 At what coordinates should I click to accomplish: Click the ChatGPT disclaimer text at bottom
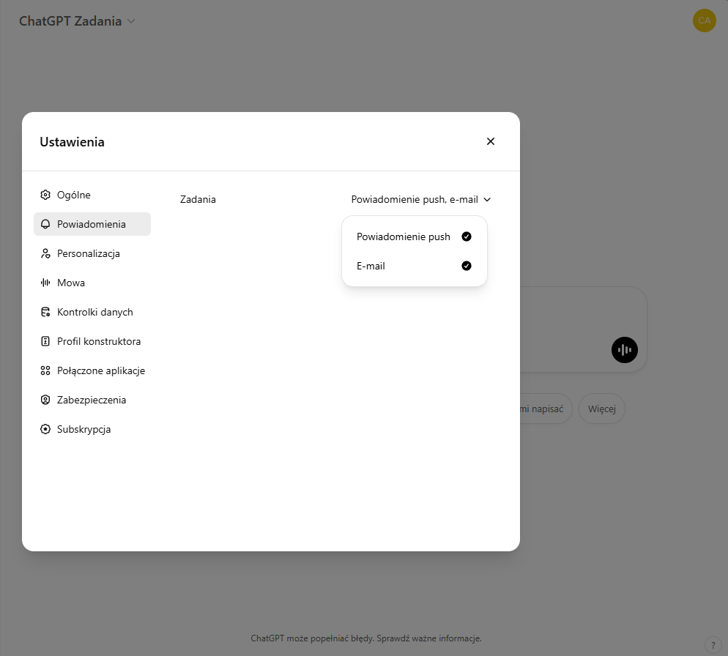[366, 638]
